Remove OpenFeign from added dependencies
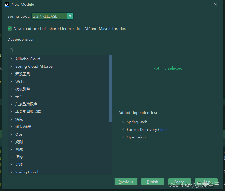This screenshot has width=225, height=191. 123,137
